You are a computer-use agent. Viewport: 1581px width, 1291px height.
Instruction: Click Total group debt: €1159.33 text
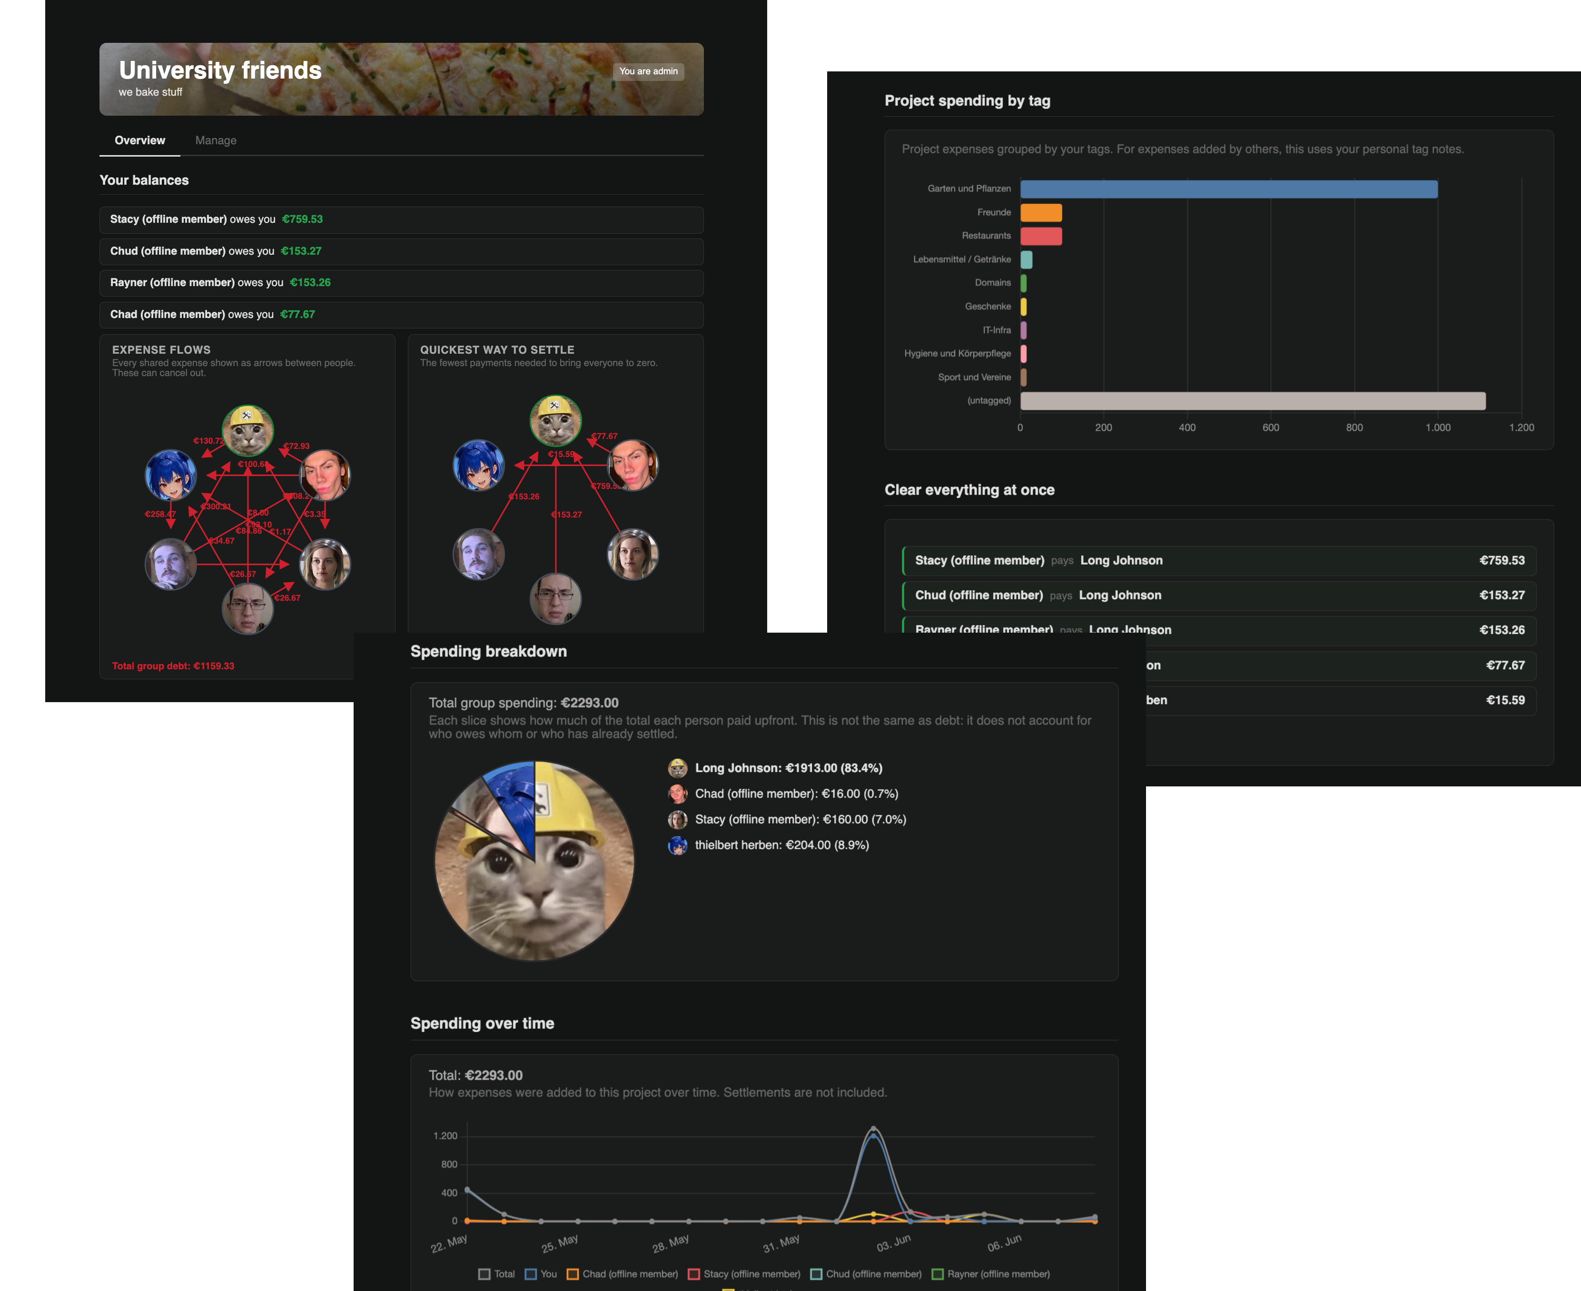(x=173, y=666)
